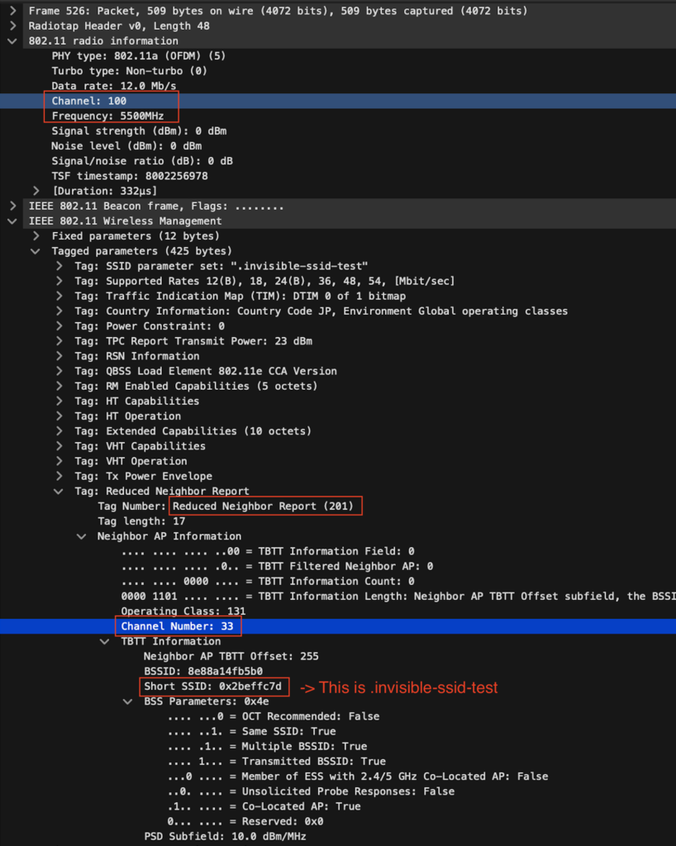Viewport: 676px width, 846px height.
Task: Expand the IEEE 802.11 Beacon frame row
Action: pyautogui.click(x=13, y=206)
